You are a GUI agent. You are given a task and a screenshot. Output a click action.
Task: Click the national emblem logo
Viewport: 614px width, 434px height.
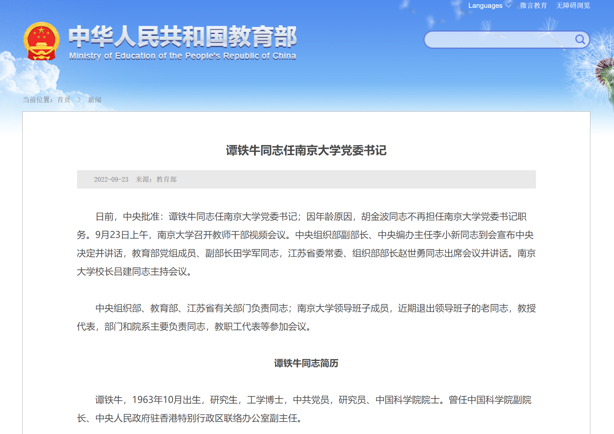tap(41, 41)
